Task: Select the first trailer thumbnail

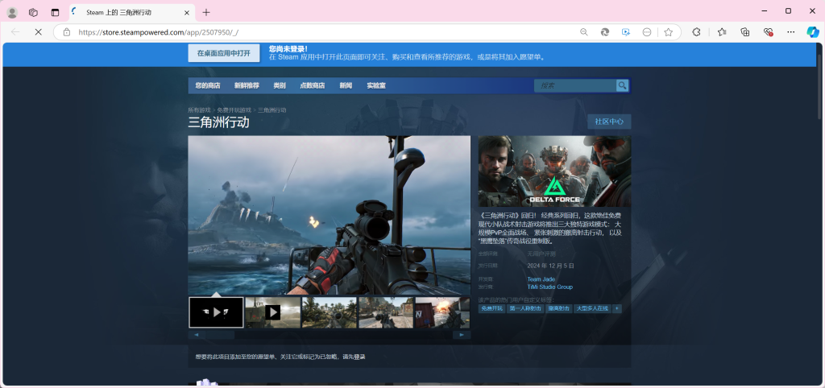Action: (216, 312)
